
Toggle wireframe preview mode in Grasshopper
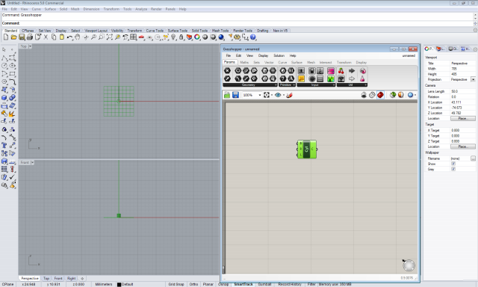click(372, 95)
